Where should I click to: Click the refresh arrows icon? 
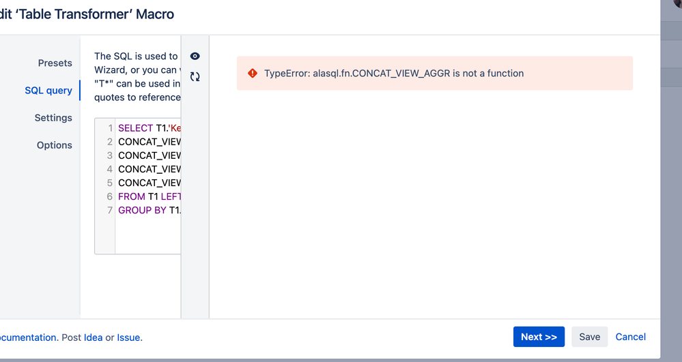tap(195, 77)
